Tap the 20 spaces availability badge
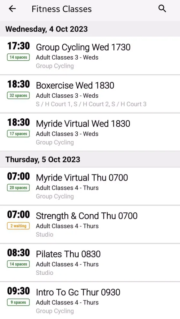Image resolution: width=180 pixels, height=319 pixels. tap(18, 188)
